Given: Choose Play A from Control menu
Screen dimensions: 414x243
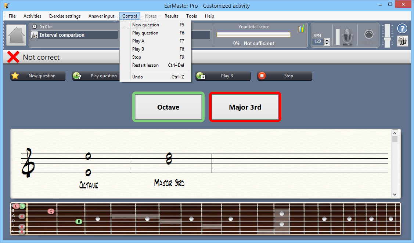Looking at the screenshot, I should point(155,41).
